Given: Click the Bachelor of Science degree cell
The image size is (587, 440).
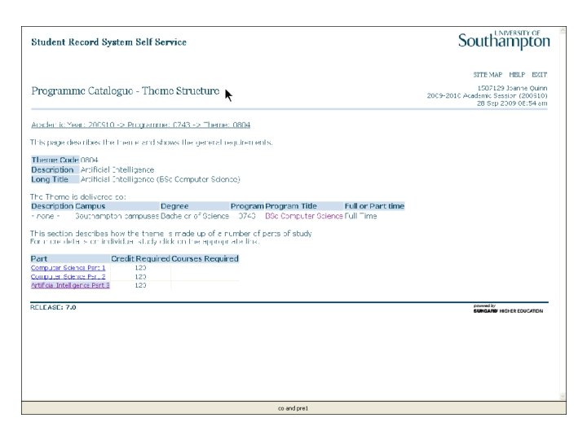Looking at the screenshot, I should [195, 216].
